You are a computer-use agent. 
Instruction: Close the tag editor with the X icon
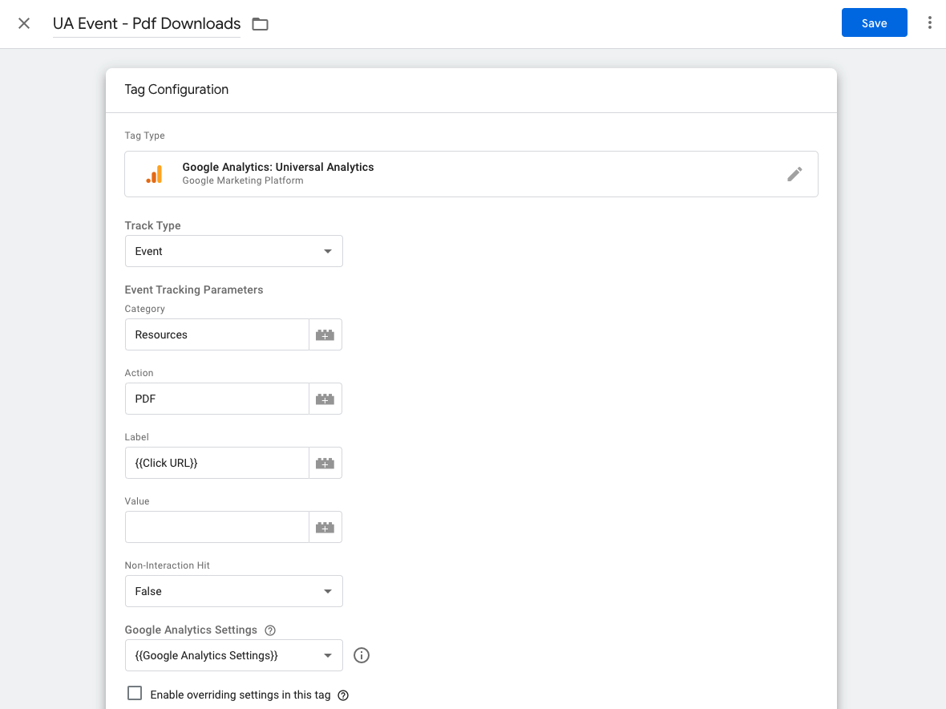pyautogui.click(x=24, y=23)
